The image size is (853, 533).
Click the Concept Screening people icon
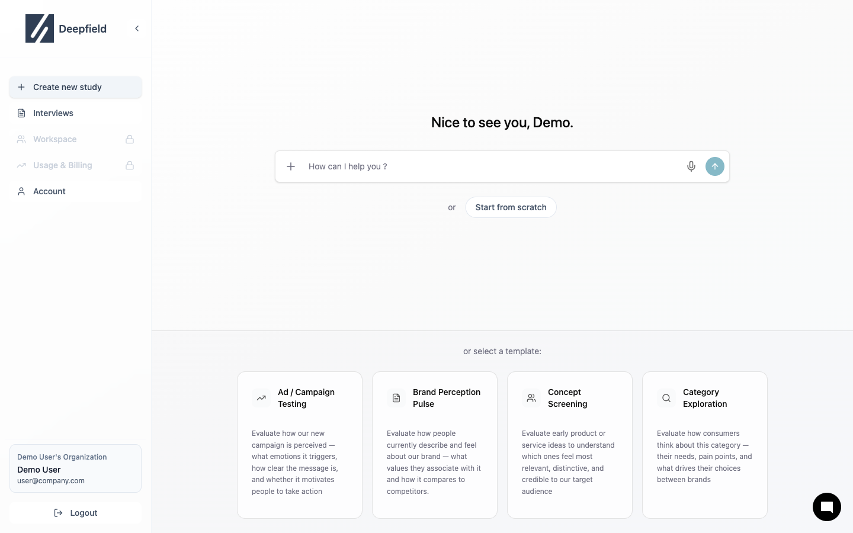point(531,398)
